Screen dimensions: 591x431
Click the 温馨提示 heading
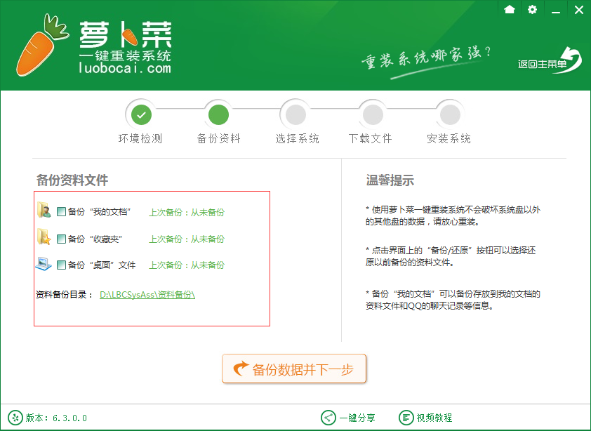[390, 180]
